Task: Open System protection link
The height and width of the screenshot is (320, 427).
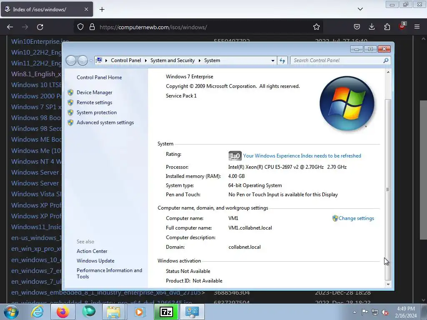Action: click(96, 112)
